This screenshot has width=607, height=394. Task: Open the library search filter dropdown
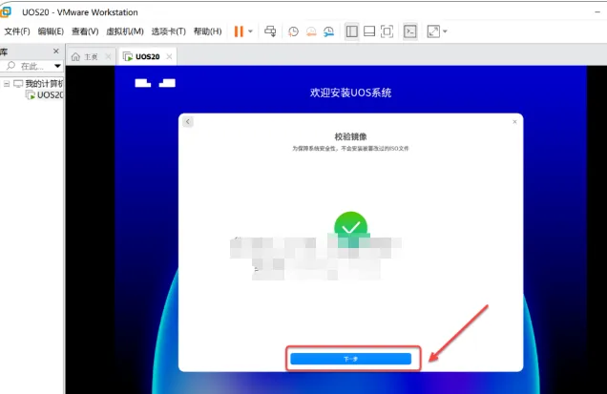tap(57, 66)
